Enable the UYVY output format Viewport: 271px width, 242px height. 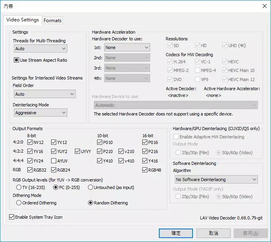pyautogui.click(x=77, y=151)
